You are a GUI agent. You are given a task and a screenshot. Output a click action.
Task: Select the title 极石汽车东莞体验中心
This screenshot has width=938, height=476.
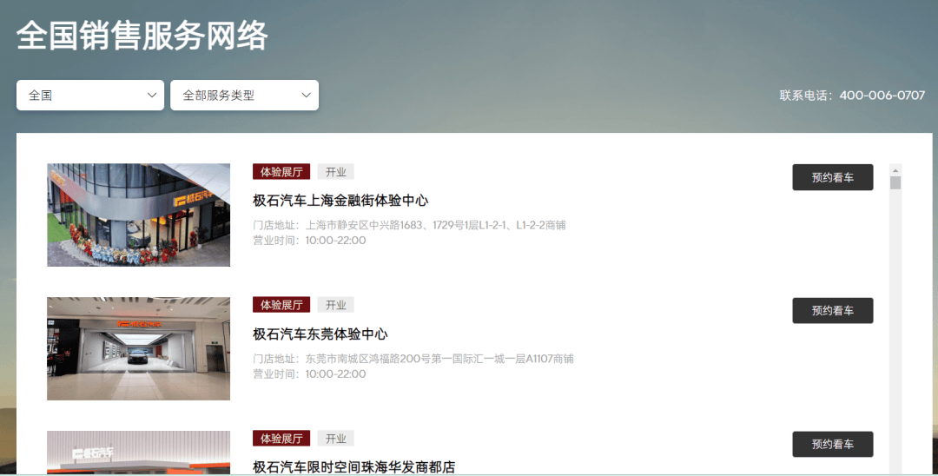[320, 334]
